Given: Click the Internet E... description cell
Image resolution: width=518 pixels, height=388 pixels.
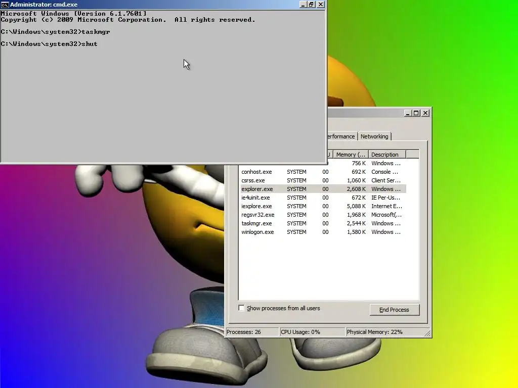Looking at the screenshot, I should click(386, 206).
